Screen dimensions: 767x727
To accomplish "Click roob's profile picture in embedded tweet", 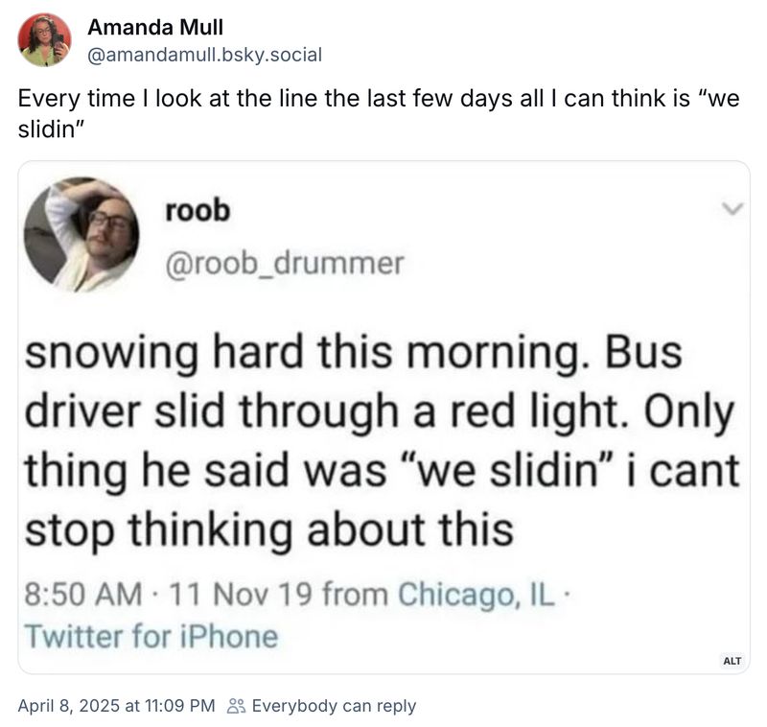I will click(x=88, y=234).
